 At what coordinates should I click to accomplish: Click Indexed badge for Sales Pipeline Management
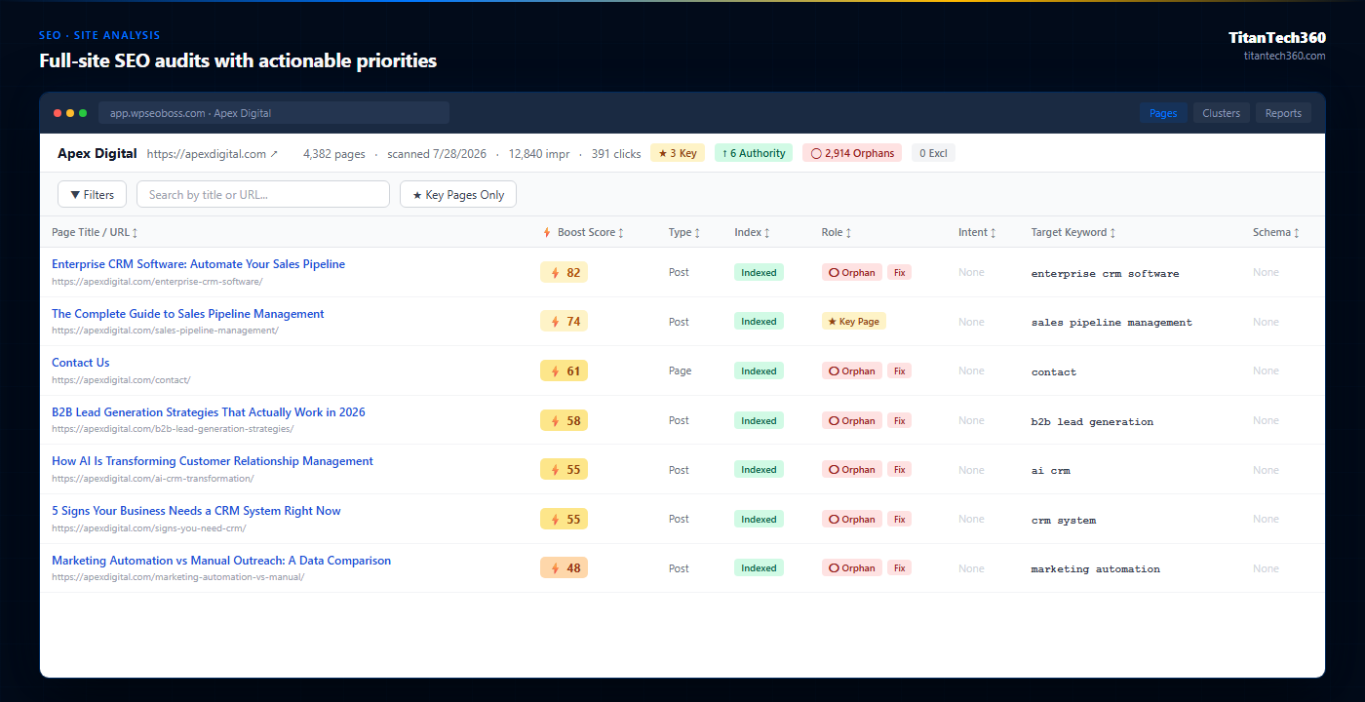pyautogui.click(x=759, y=322)
